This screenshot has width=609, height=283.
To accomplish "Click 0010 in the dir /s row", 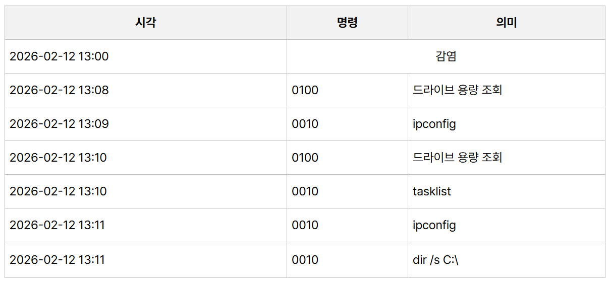I will coord(305,260).
